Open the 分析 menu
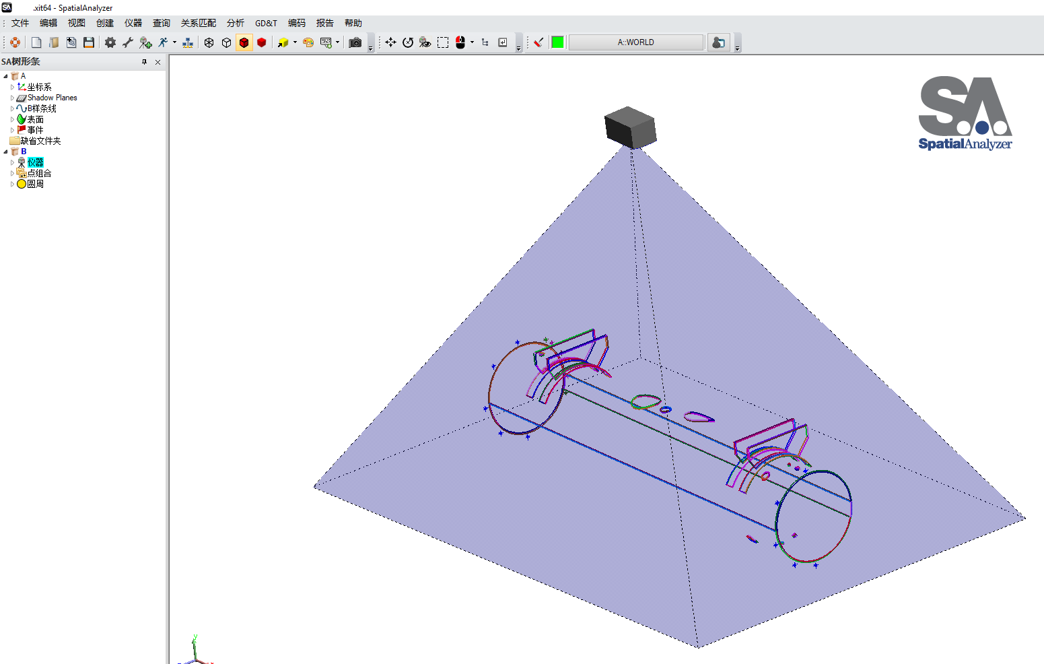The height and width of the screenshot is (664, 1044). tap(236, 23)
